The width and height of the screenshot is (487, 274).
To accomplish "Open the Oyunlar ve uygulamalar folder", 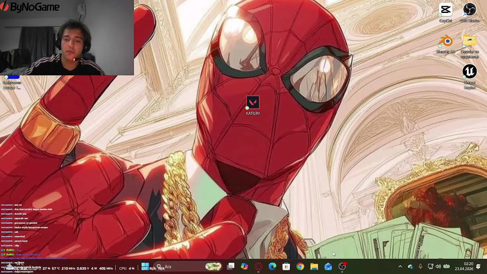I will [x=469, y=46].
